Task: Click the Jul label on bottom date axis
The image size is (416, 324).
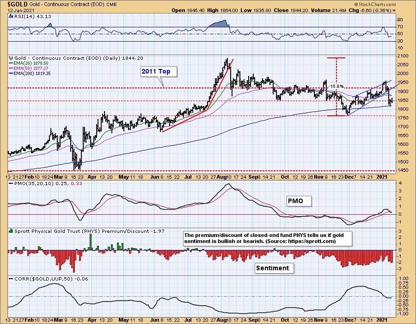Action: [187, 320]
